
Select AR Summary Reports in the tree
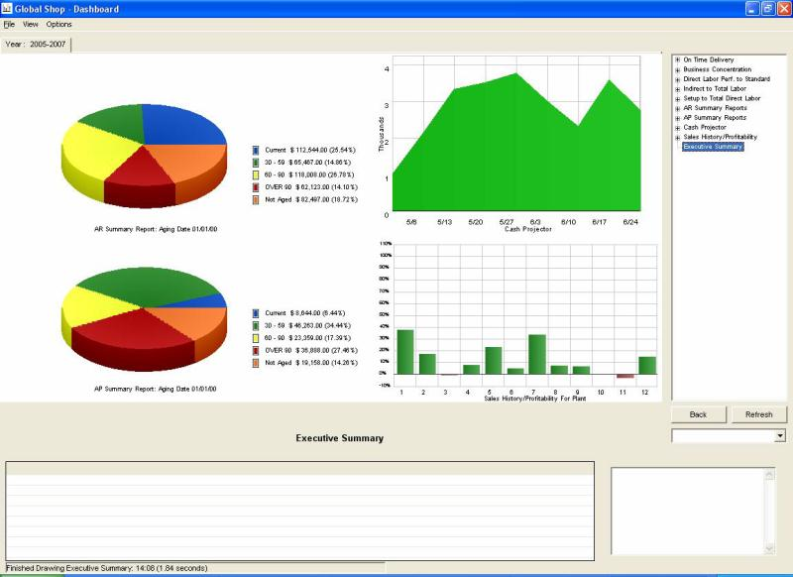pyautogui.click(x=715, y=108)
